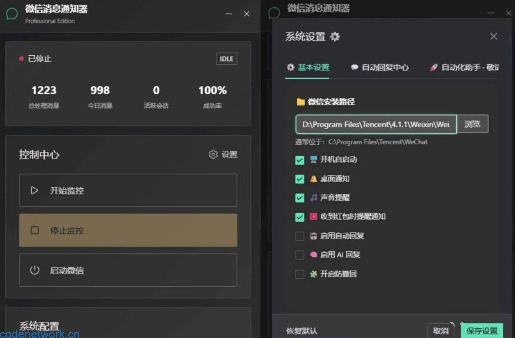Open settings via the gear icon beside 设置
The height and width of the screenshot is (338, 515).
213,154
